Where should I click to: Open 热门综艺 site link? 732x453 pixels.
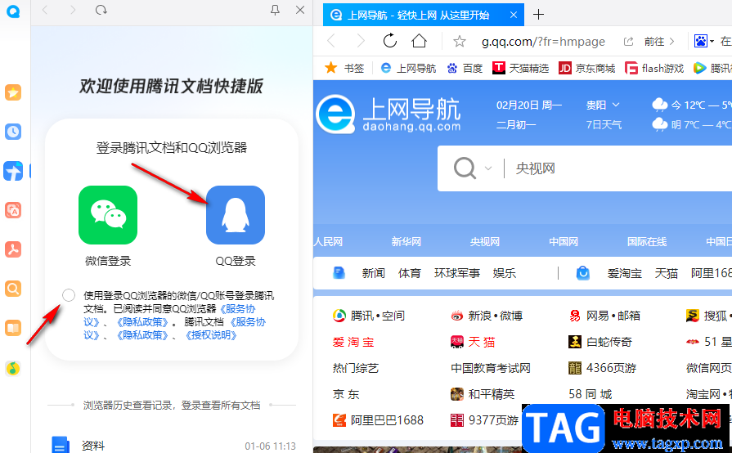click(356, 368)
